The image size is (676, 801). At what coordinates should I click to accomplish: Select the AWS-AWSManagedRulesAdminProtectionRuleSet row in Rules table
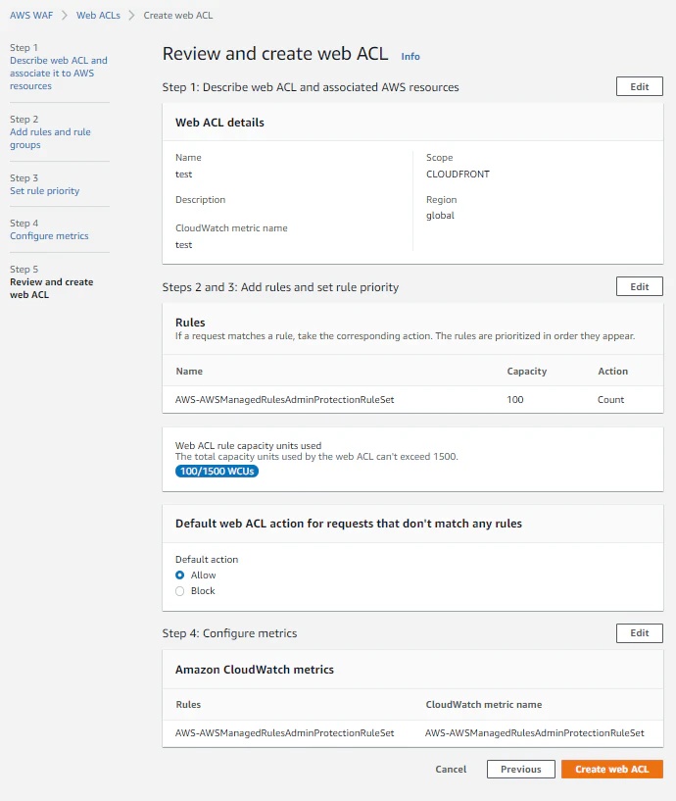point(285,400)
